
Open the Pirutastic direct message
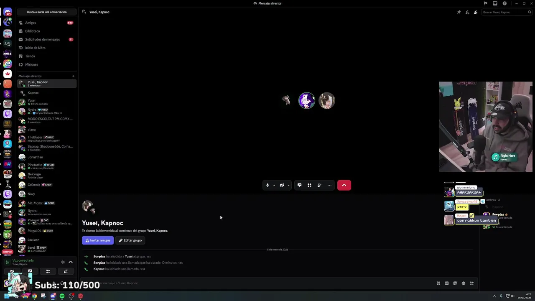point(46,166)
